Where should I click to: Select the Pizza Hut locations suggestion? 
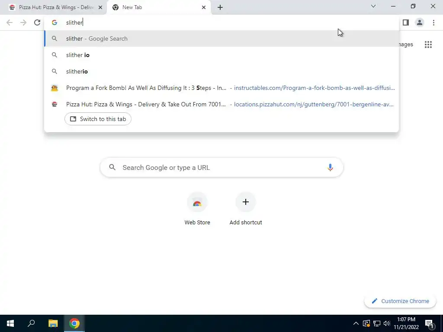(x=221, y=104)
